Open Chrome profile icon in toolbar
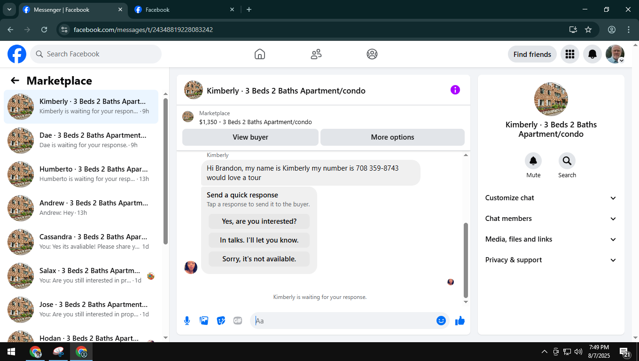The image size is (639, 361). click(612, 30)
